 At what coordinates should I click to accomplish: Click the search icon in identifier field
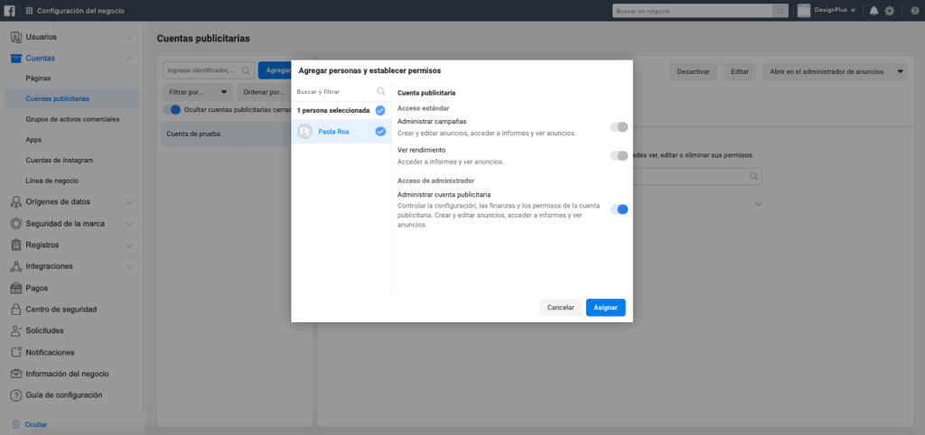tap(246, 70)
